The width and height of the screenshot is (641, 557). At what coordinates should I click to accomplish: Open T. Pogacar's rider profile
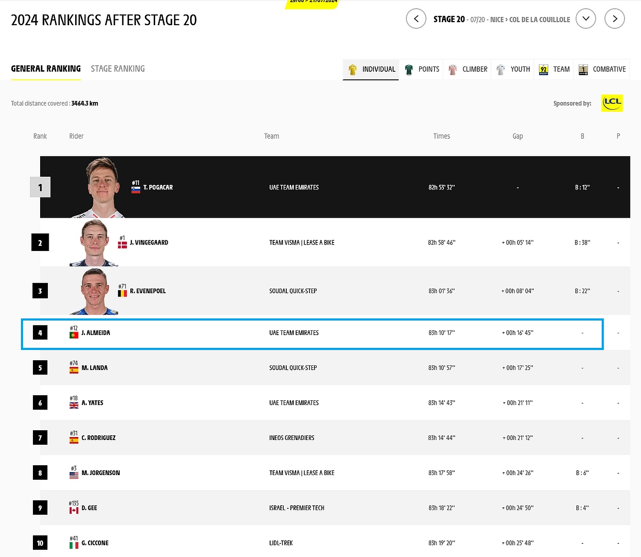(x=158, y=187)
